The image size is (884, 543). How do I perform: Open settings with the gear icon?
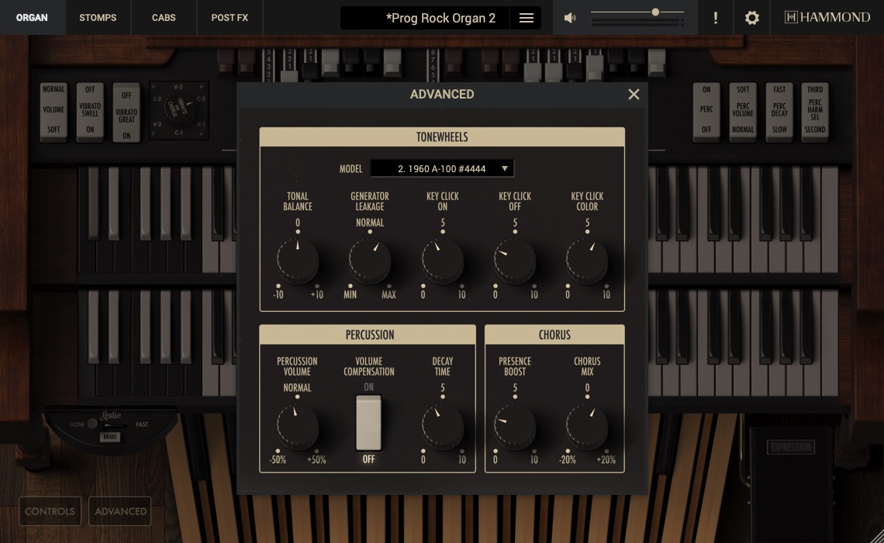click(751, 18)
